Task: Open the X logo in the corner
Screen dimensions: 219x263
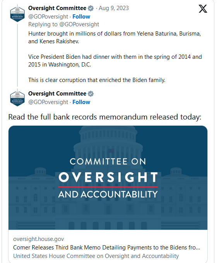Action: (x=203, y=9)
